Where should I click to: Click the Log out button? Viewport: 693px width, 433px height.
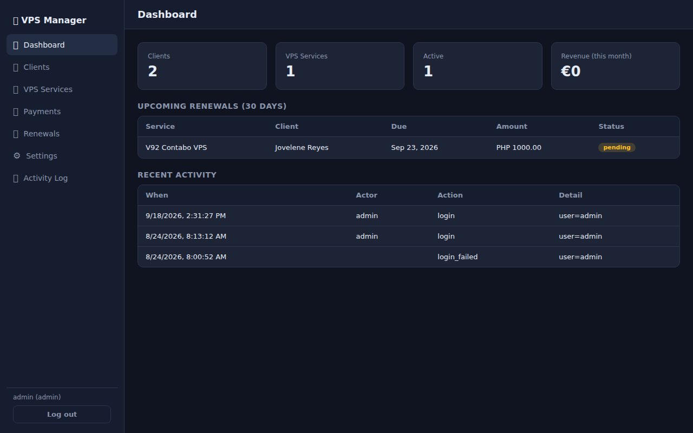[62, 415]
